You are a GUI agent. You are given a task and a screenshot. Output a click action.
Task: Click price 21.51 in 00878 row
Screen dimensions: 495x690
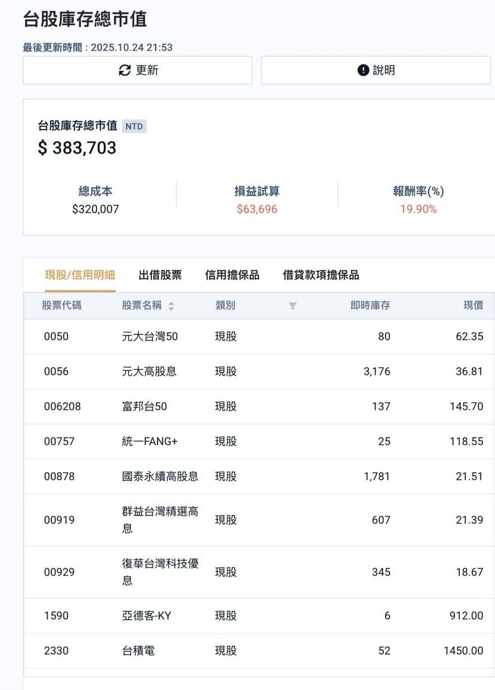[x=469, y=476]
